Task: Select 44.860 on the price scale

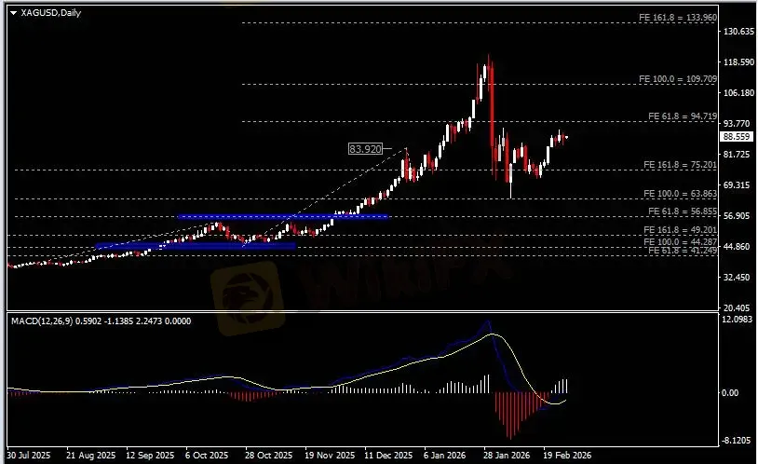Action: click(737, 247)
